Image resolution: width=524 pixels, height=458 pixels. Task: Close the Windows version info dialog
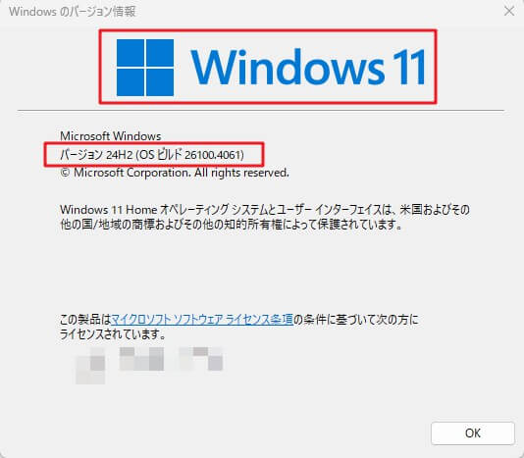[509, 12]
